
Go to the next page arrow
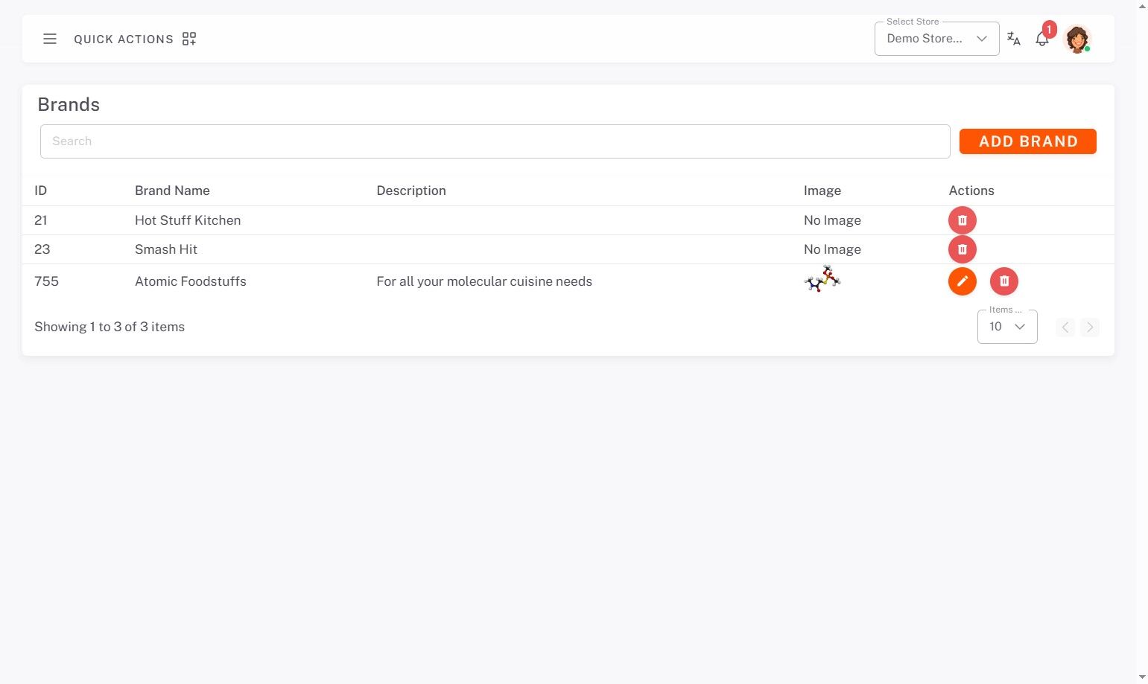[1090, 327]
